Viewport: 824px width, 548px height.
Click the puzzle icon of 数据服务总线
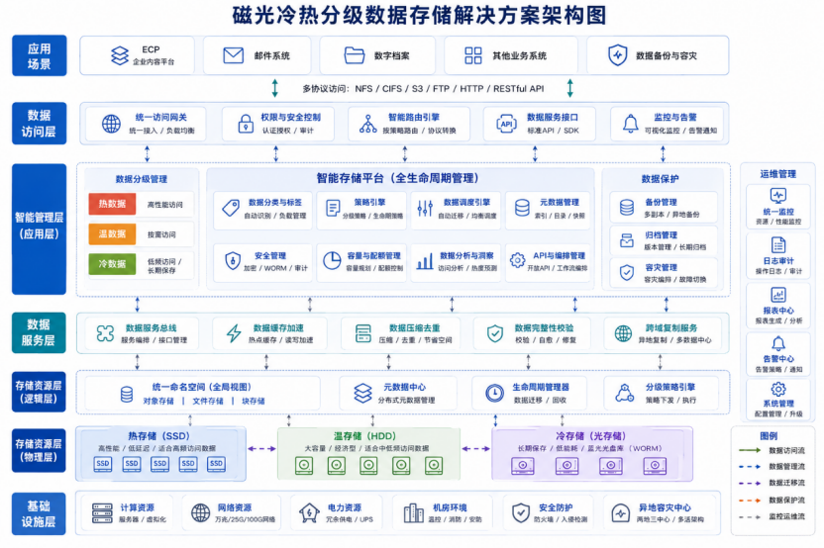click(105, 333)
